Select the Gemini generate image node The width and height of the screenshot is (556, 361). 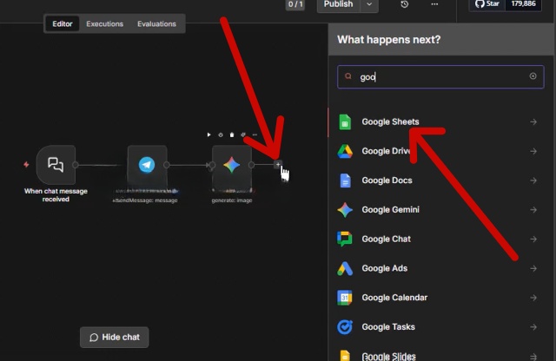232,165
